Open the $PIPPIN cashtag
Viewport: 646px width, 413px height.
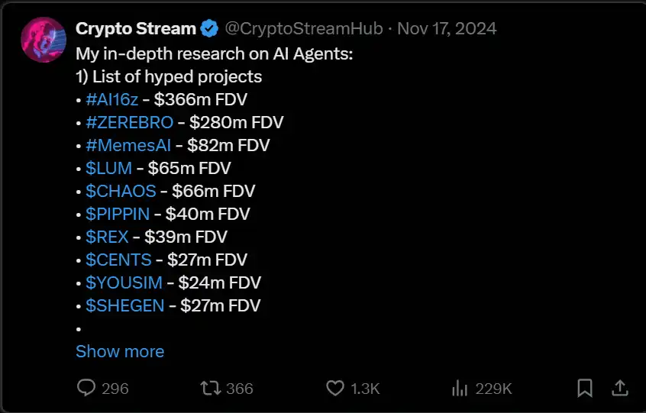(x=118, y=214)
